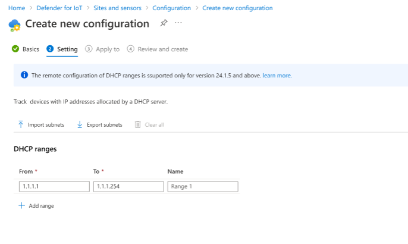This screenshot has height=244, width=408.
Task: Click the Clear all trash icon
Action: (x=138, y=124)
